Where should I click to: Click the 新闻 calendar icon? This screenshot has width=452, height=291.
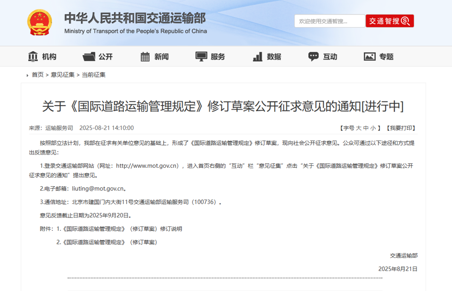[145, 57]
